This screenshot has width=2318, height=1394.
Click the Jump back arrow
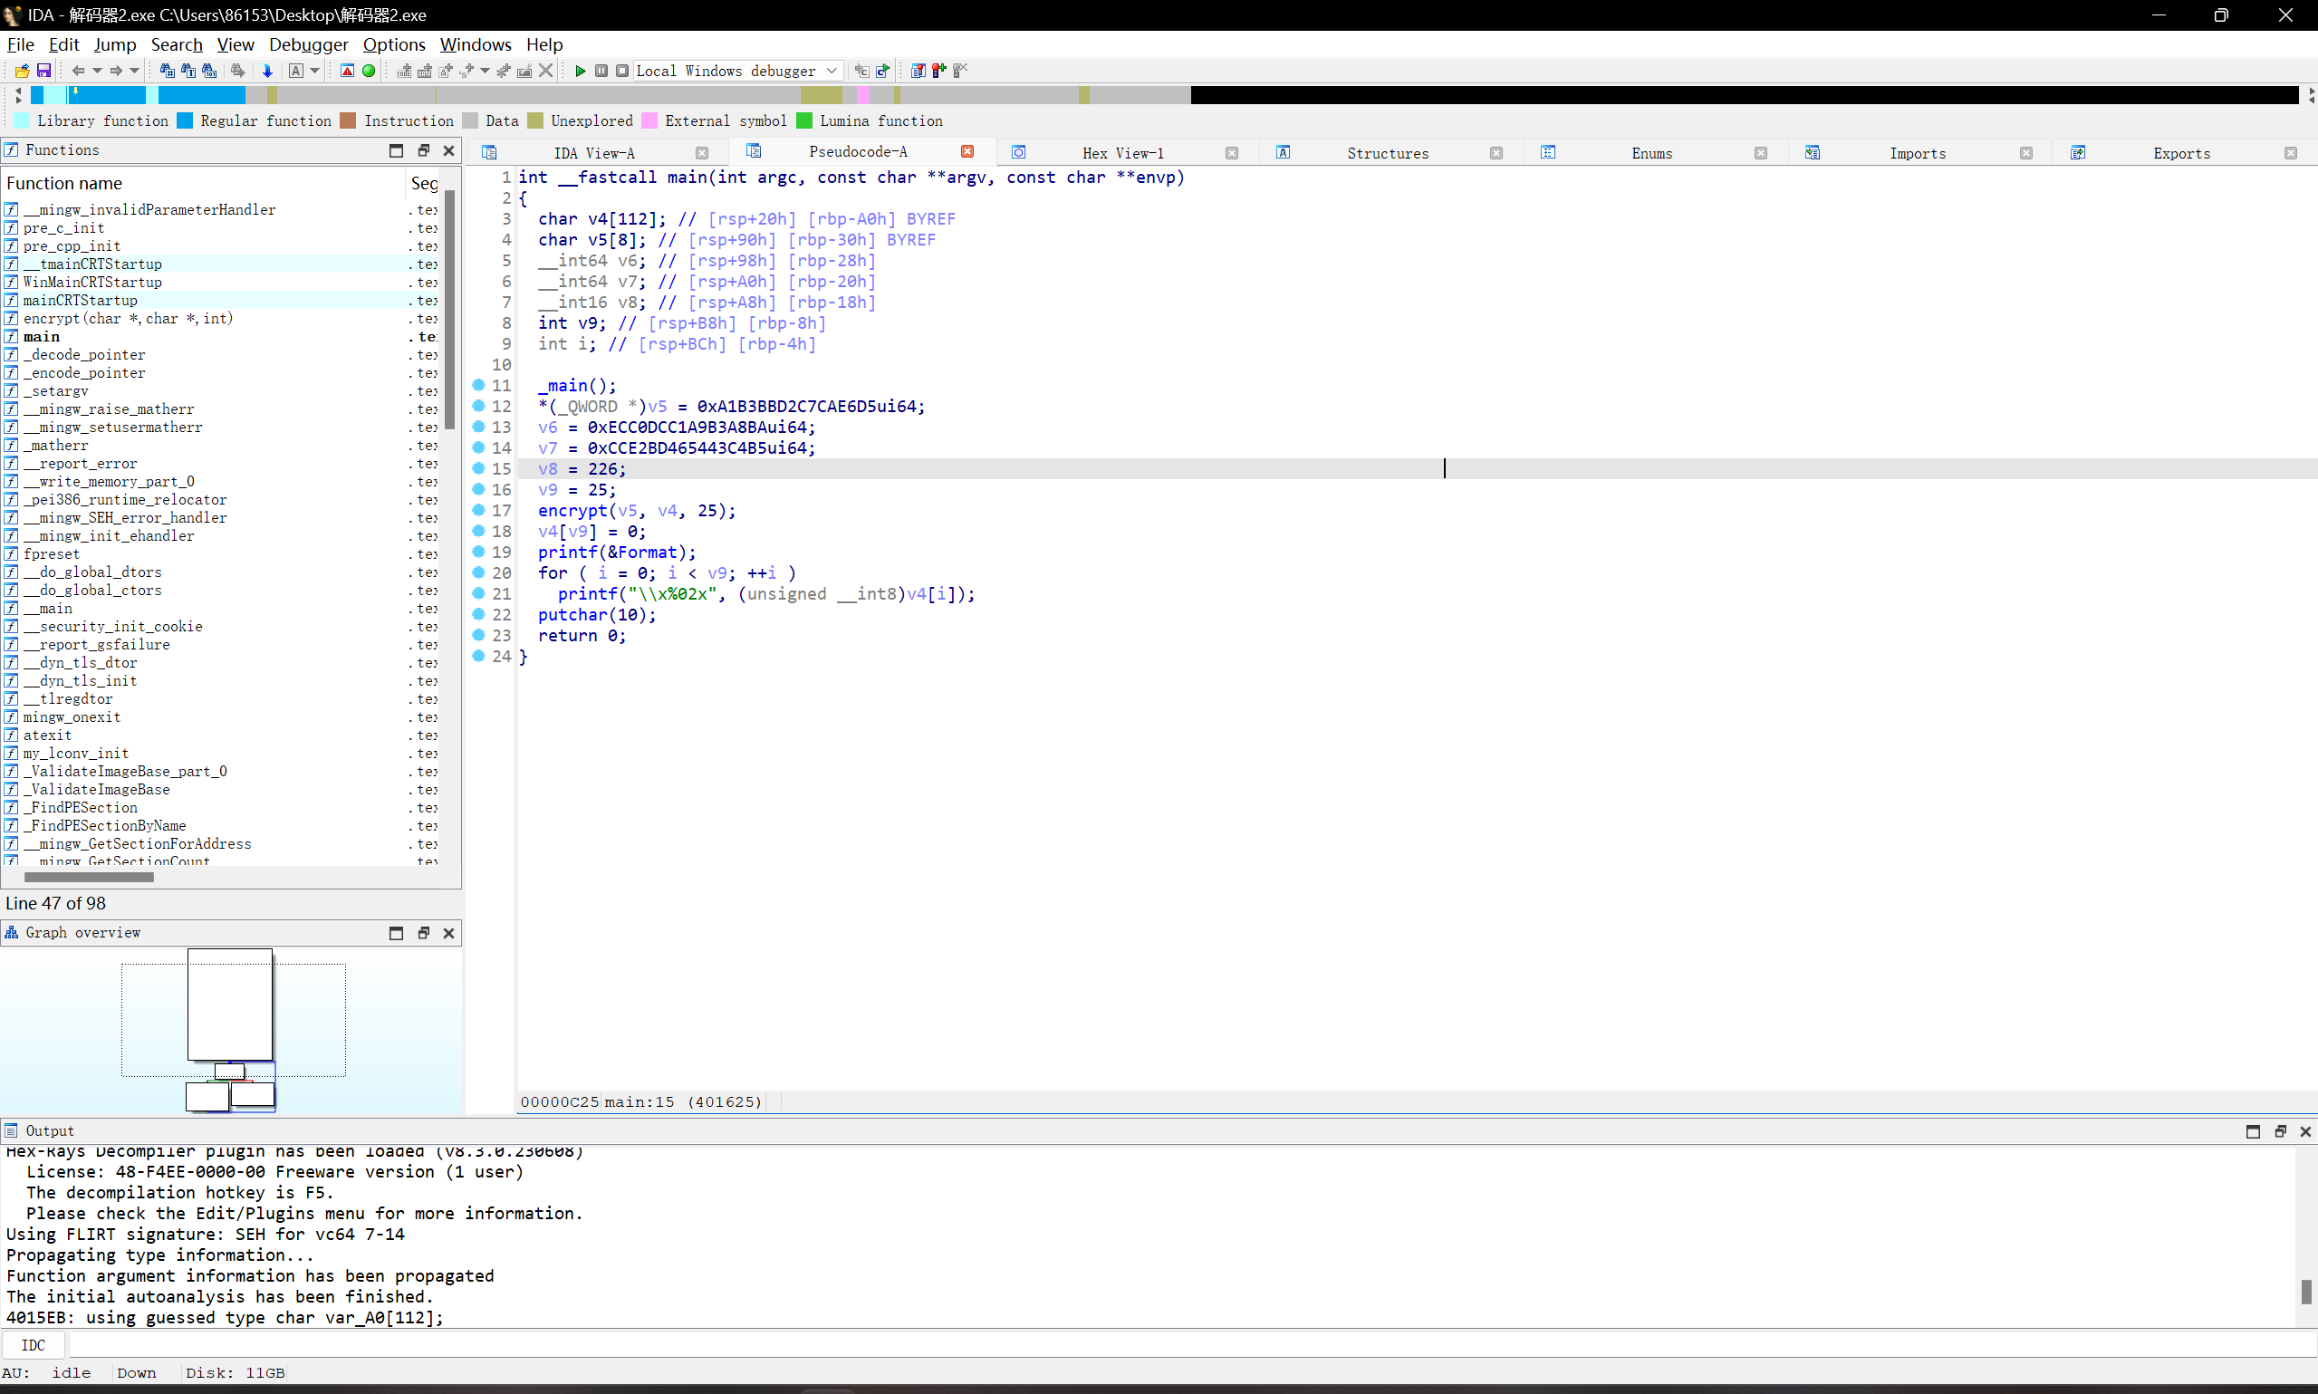coord(78,71)
